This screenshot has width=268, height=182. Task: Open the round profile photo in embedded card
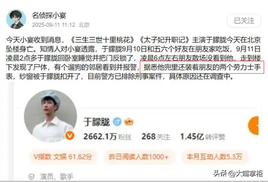pyautogui.click(x=51, y=116)
